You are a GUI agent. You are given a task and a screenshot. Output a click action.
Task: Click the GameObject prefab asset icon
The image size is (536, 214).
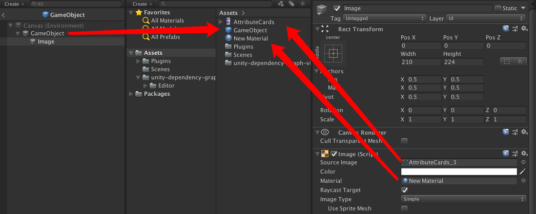point(229,30)
